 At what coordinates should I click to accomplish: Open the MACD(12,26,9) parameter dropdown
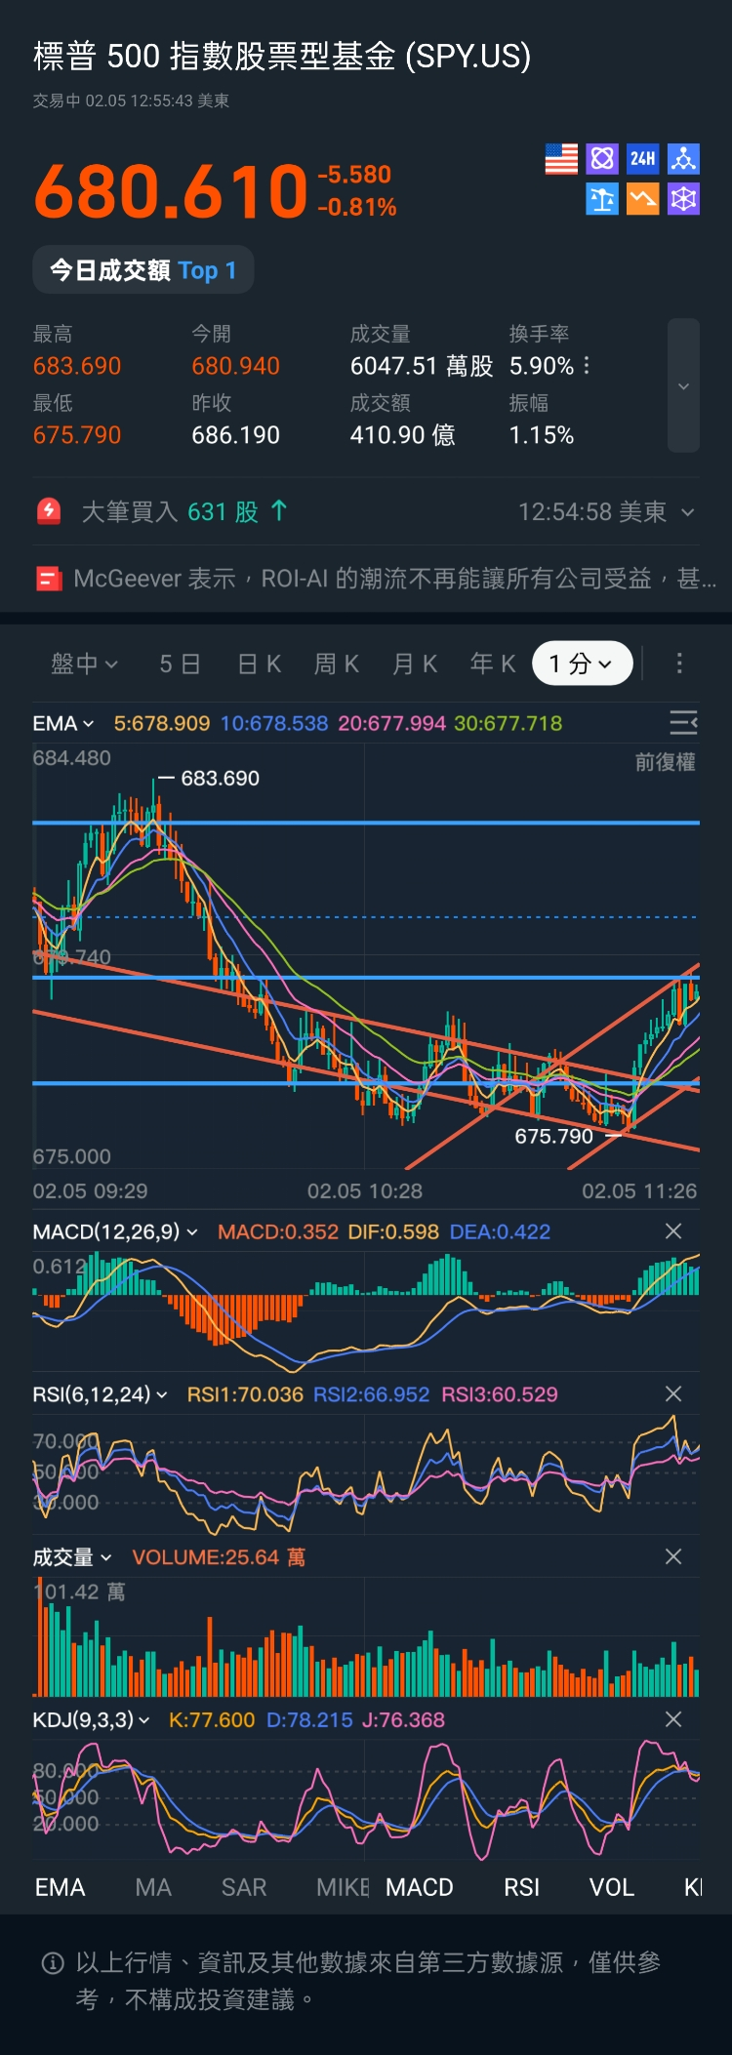(116, 1231)
